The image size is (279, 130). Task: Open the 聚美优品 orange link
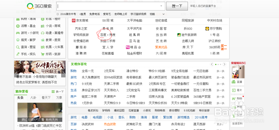coord(161,47)
